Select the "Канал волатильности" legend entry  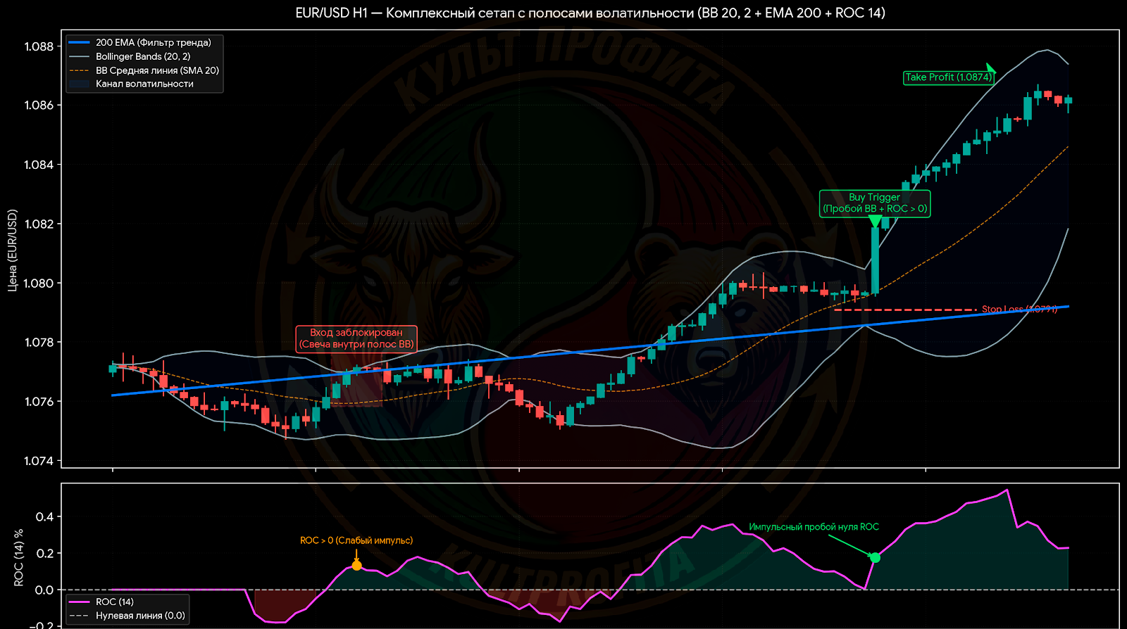pyautogui.click(x=132, y=84)
